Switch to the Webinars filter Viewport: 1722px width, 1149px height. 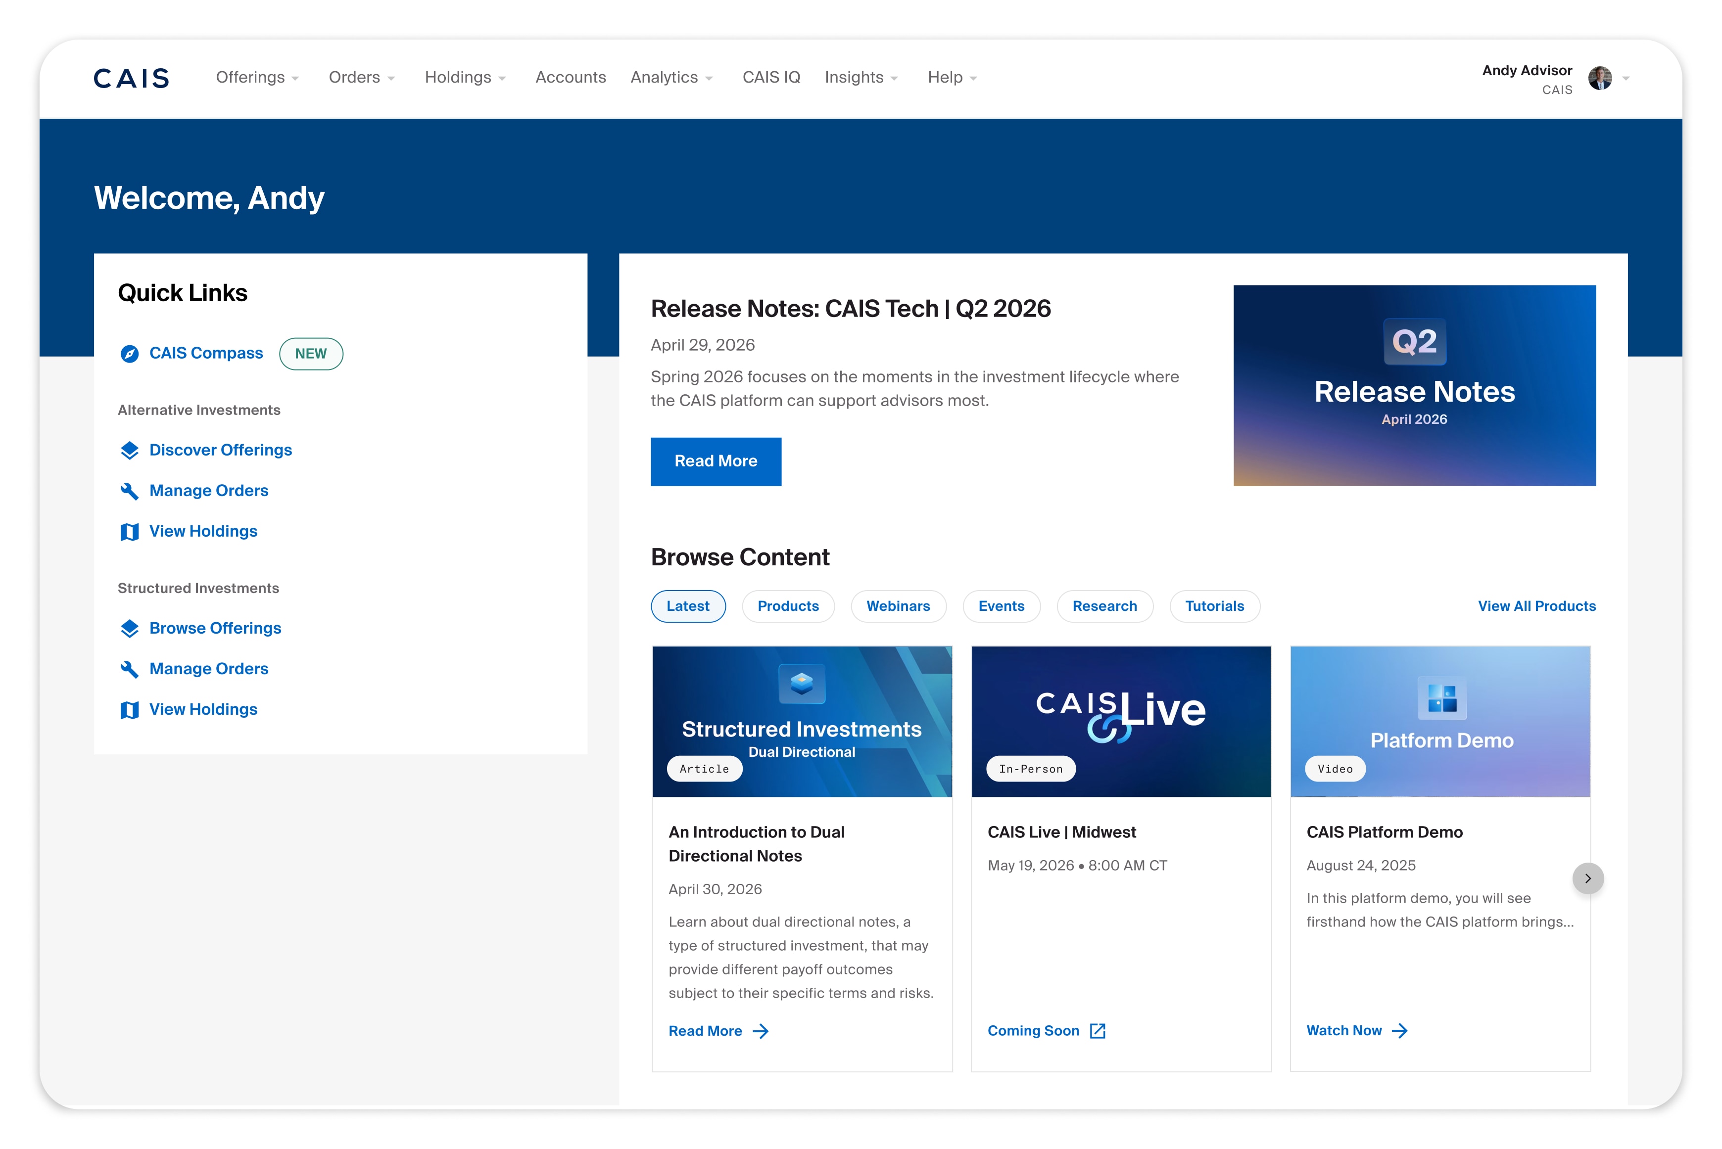898,607
